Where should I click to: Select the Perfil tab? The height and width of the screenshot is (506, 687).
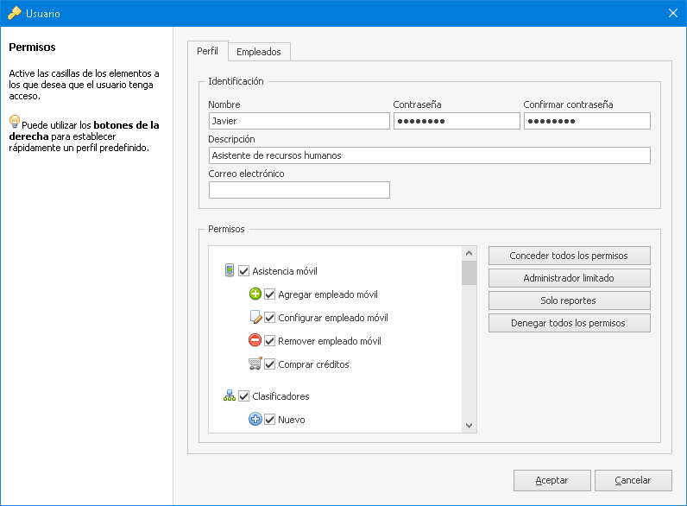pyautogui.click(x=207, y=51)
